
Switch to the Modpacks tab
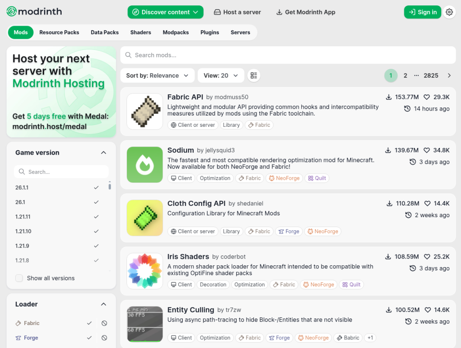(x=176, y=32)
